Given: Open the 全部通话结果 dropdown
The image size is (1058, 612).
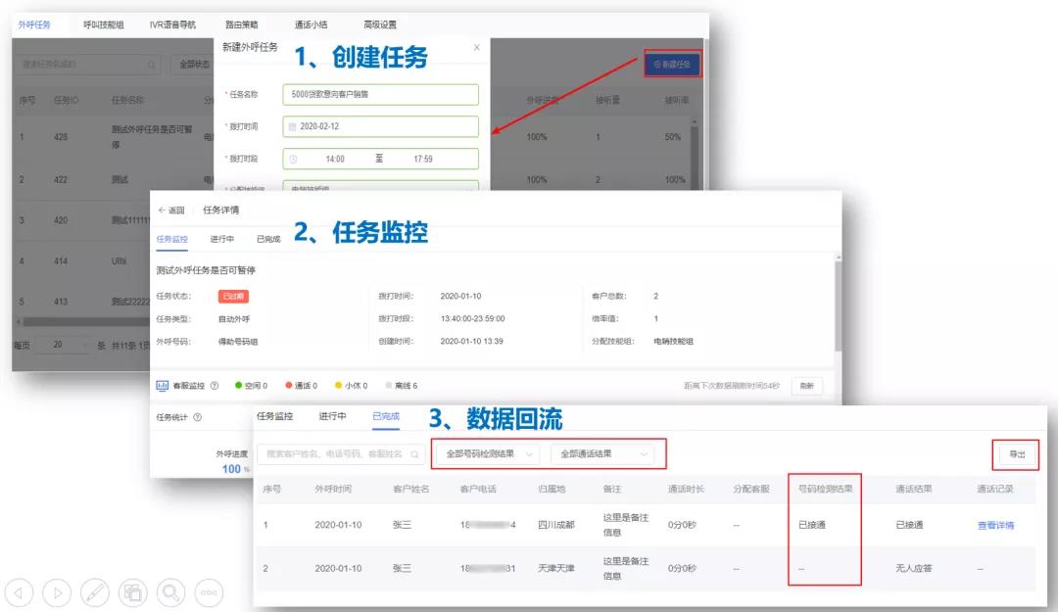Looking at the screenshot, I should 604,454.
